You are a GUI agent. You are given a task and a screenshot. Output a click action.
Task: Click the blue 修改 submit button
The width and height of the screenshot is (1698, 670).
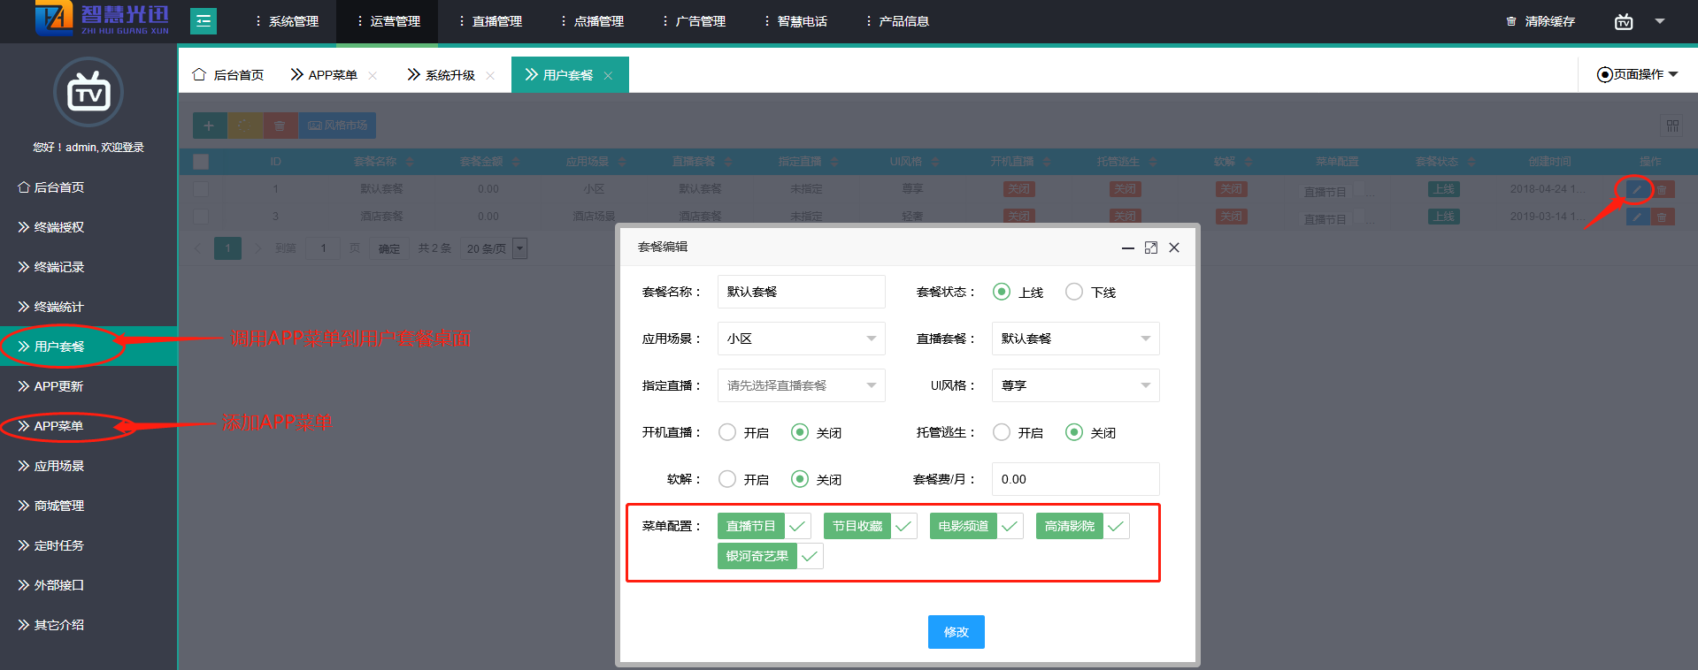pyautogui.click(x=956, y=632)
